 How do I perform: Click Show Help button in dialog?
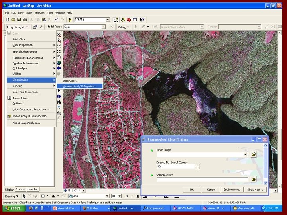(256, 190)
